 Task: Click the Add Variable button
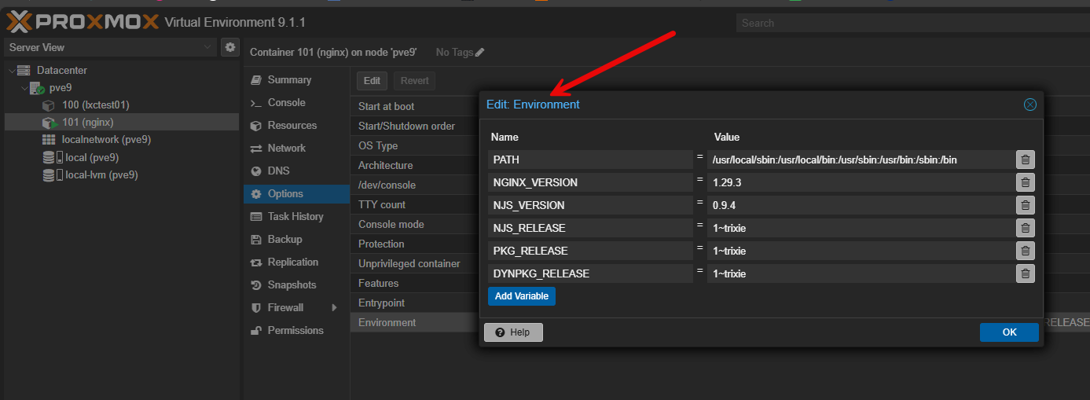(x=521, y=296)
